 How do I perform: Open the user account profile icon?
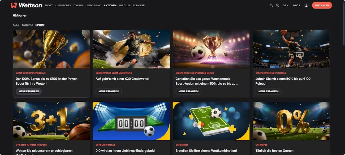click(x=306, y=5)
